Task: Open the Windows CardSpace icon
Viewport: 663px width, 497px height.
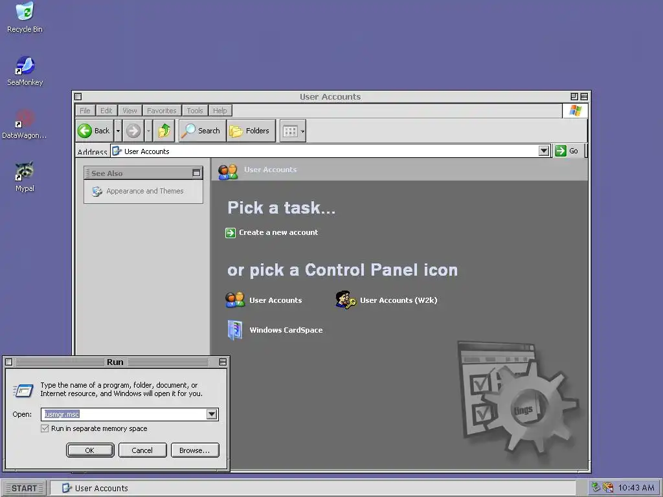Action: pyautogui.click(x=235, y=330)
